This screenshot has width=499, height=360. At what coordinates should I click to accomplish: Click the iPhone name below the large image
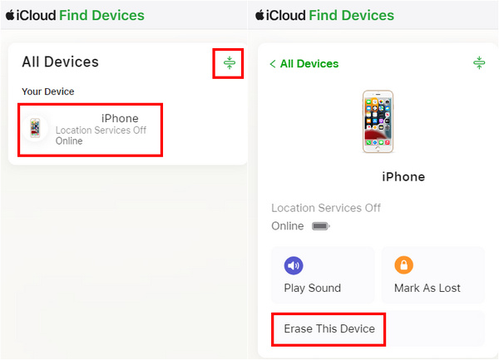403,177
